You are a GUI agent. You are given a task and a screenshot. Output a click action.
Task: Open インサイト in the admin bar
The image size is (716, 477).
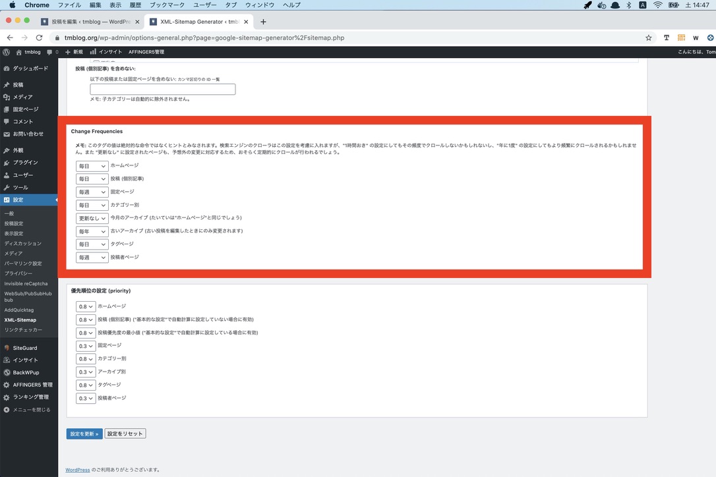point(106,52)
